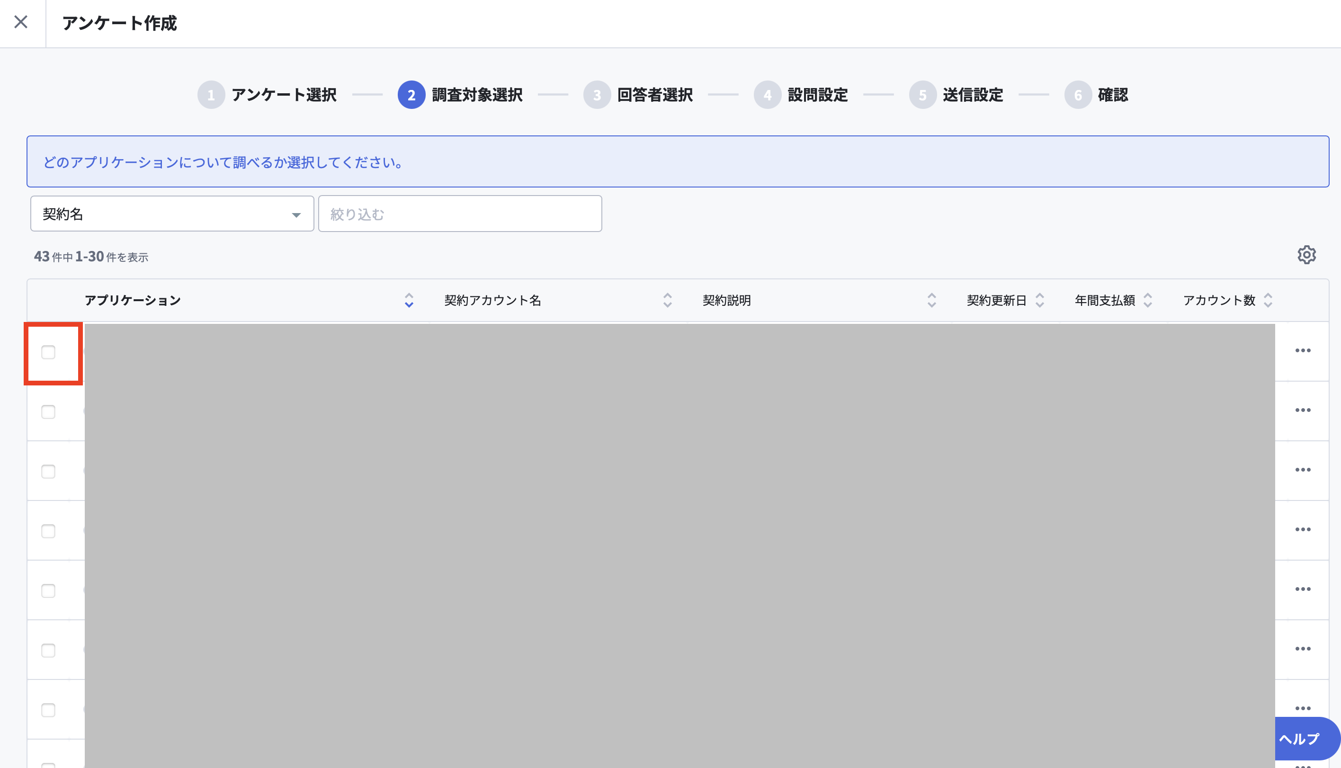Screen dimensions: 1341x768
Task: Click the 年間支払額 column header text
Action: coord(1105,300)
